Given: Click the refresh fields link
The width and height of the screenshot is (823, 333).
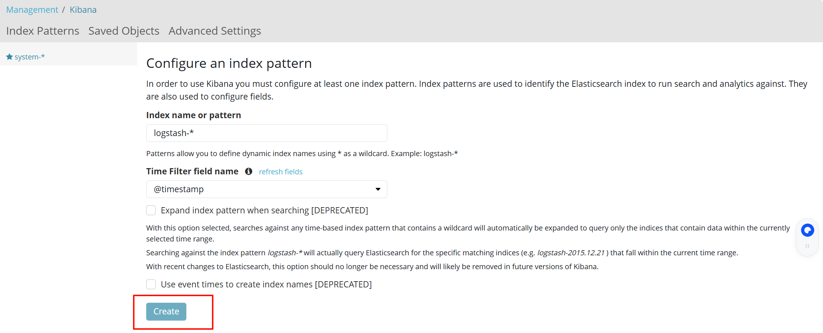Looking at the screenshot, I should tap(281, 172).
